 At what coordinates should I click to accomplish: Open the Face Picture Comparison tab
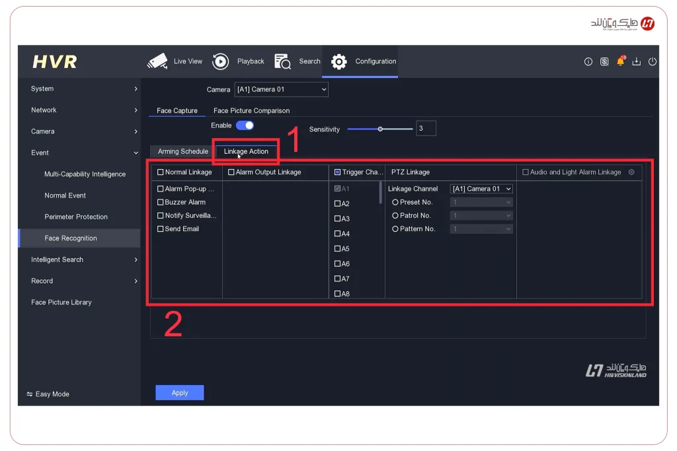[251, 111]
